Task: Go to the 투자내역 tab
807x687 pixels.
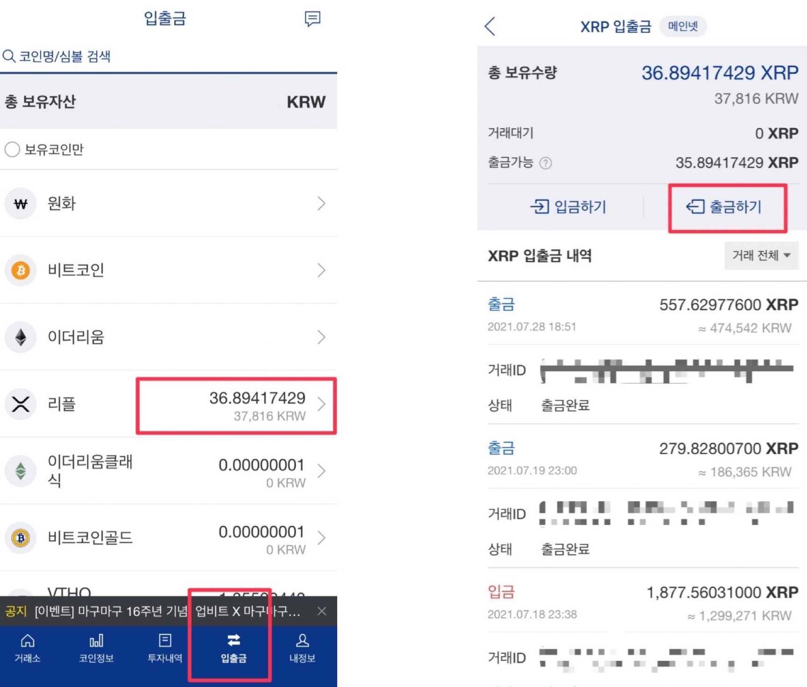Action: [x=165, y=648]
